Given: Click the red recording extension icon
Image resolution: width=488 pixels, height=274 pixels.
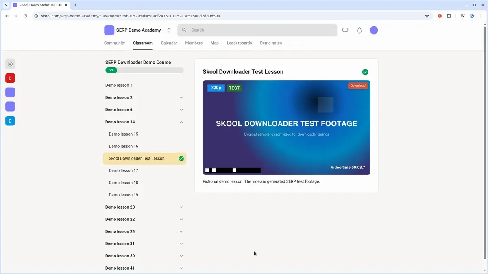Looking at the screenshot, I should pos(440,16).
